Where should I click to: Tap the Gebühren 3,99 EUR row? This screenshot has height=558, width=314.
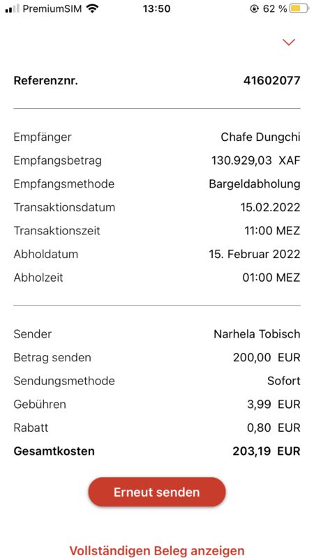[x=157, y=405]
